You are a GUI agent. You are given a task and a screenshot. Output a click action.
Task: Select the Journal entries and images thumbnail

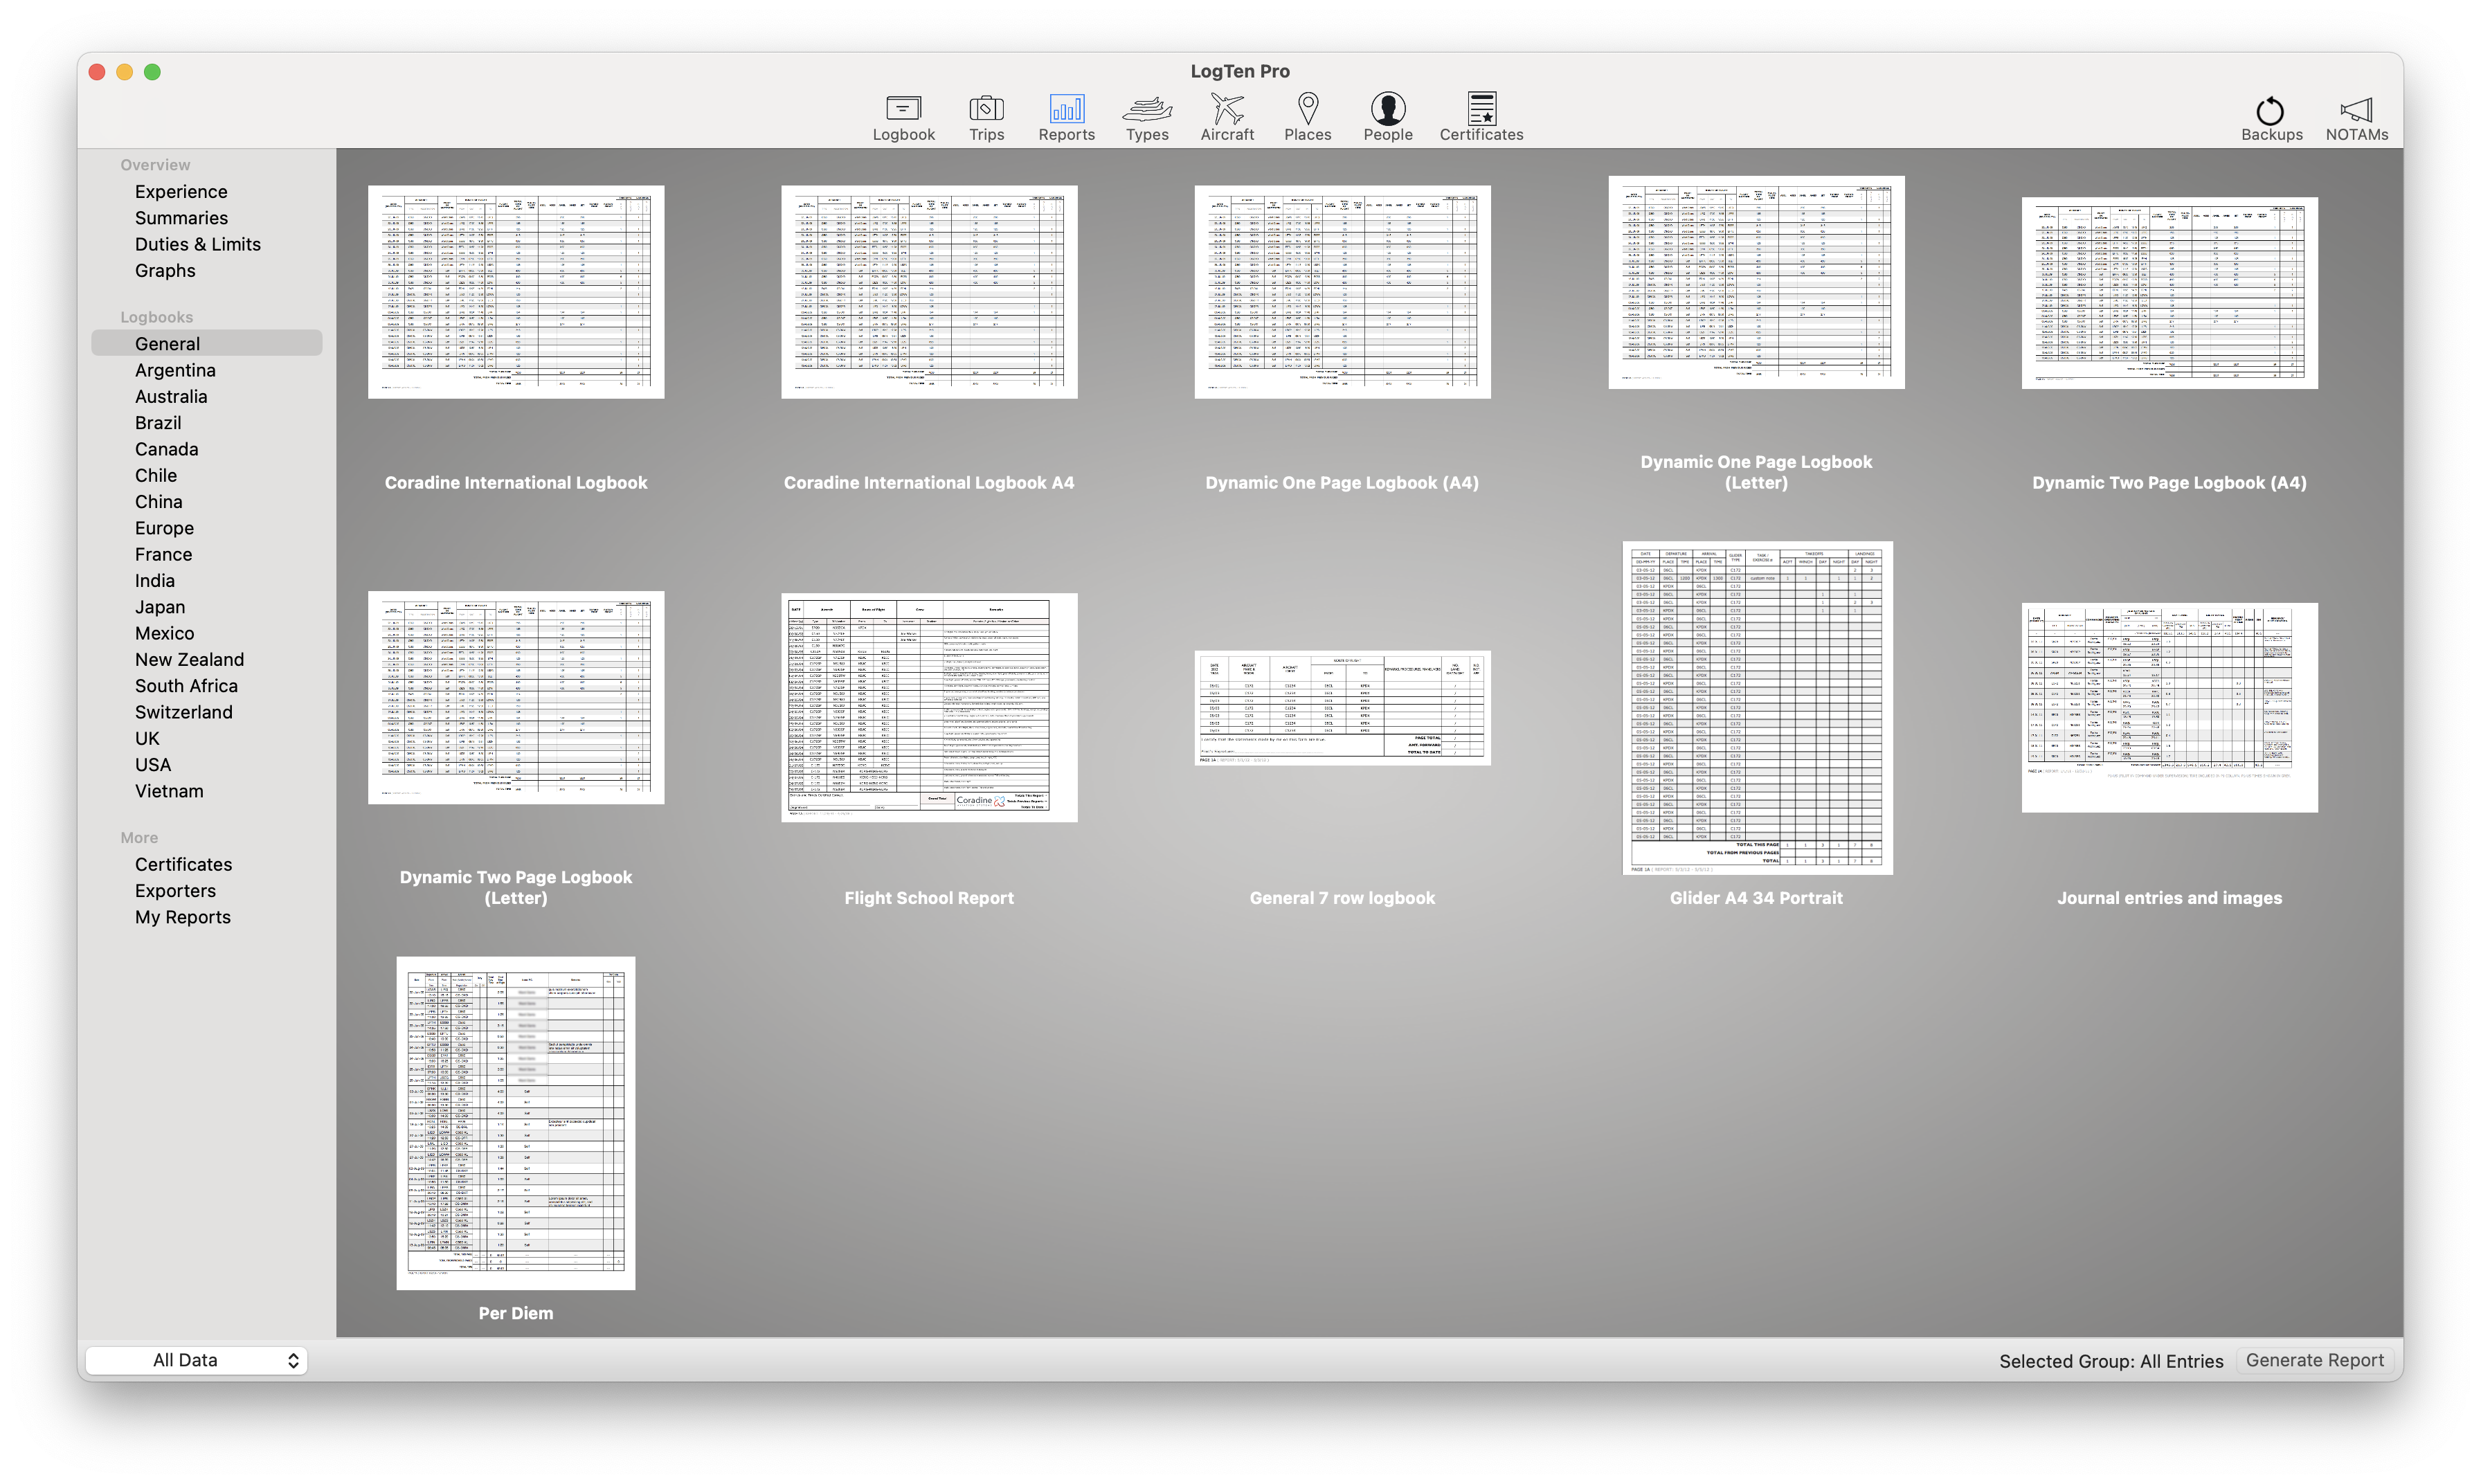coord(2169,707)
